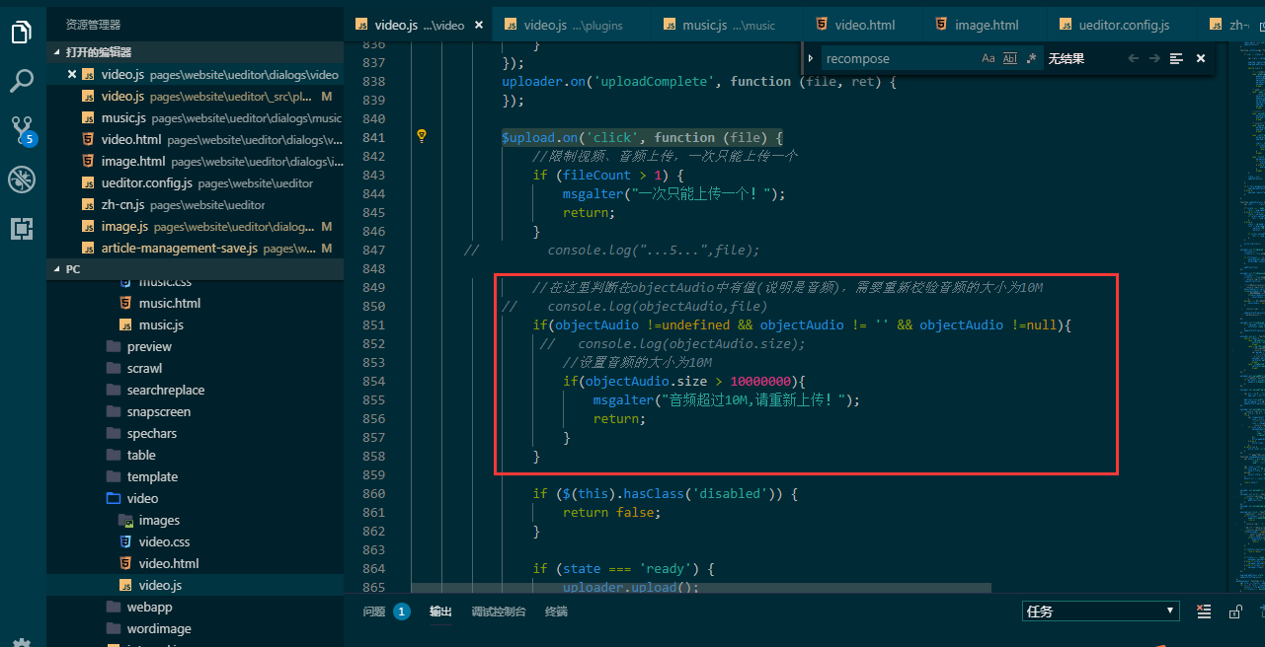The height and width of the screenshot is (647, 1265).
Task: Toggle output scroll lock
Action: 1234,611
